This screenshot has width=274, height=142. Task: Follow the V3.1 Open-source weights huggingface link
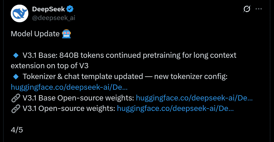[175, 109]
